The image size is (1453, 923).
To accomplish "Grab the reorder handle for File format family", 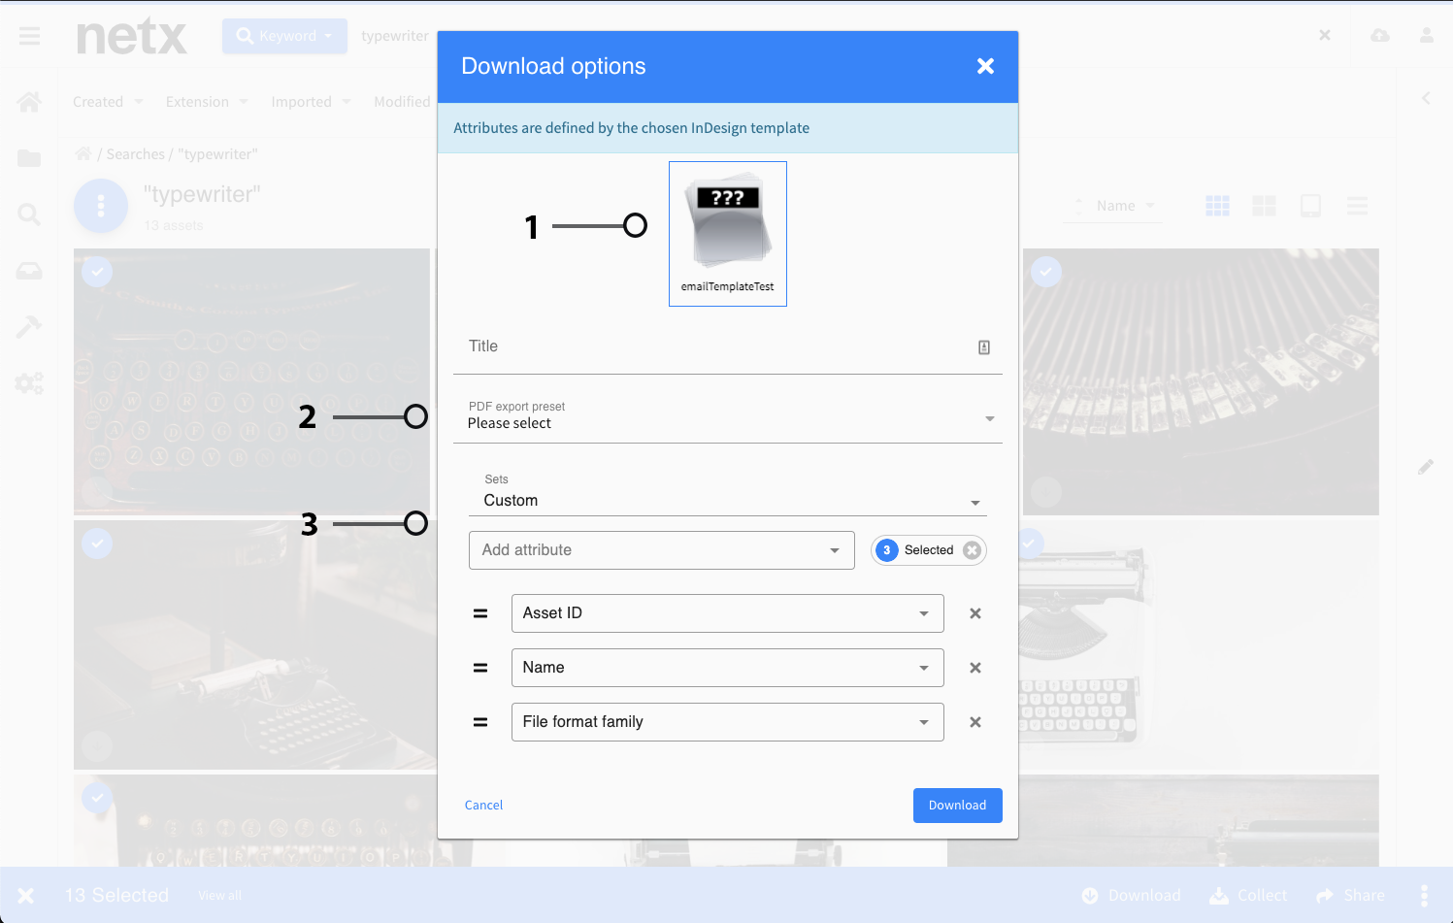I will pos(480,722).
